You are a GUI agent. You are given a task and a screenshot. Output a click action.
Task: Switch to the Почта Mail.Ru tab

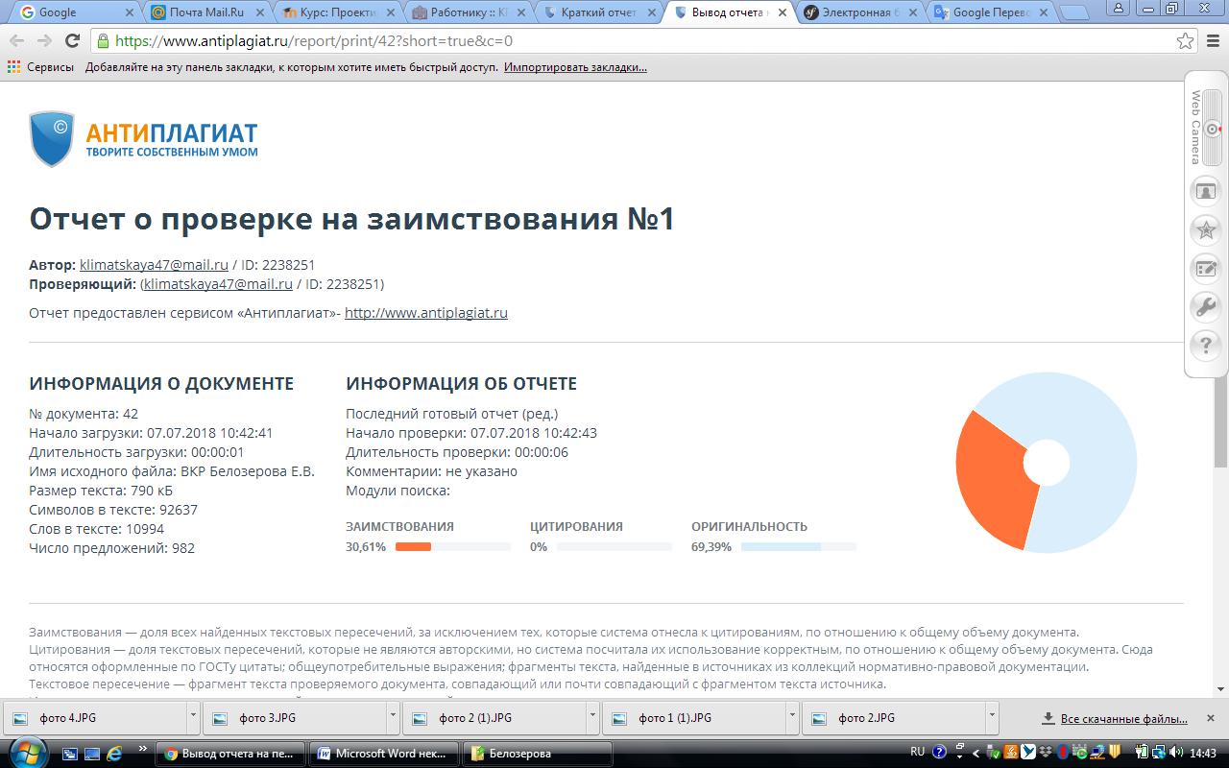pos(205,12)
